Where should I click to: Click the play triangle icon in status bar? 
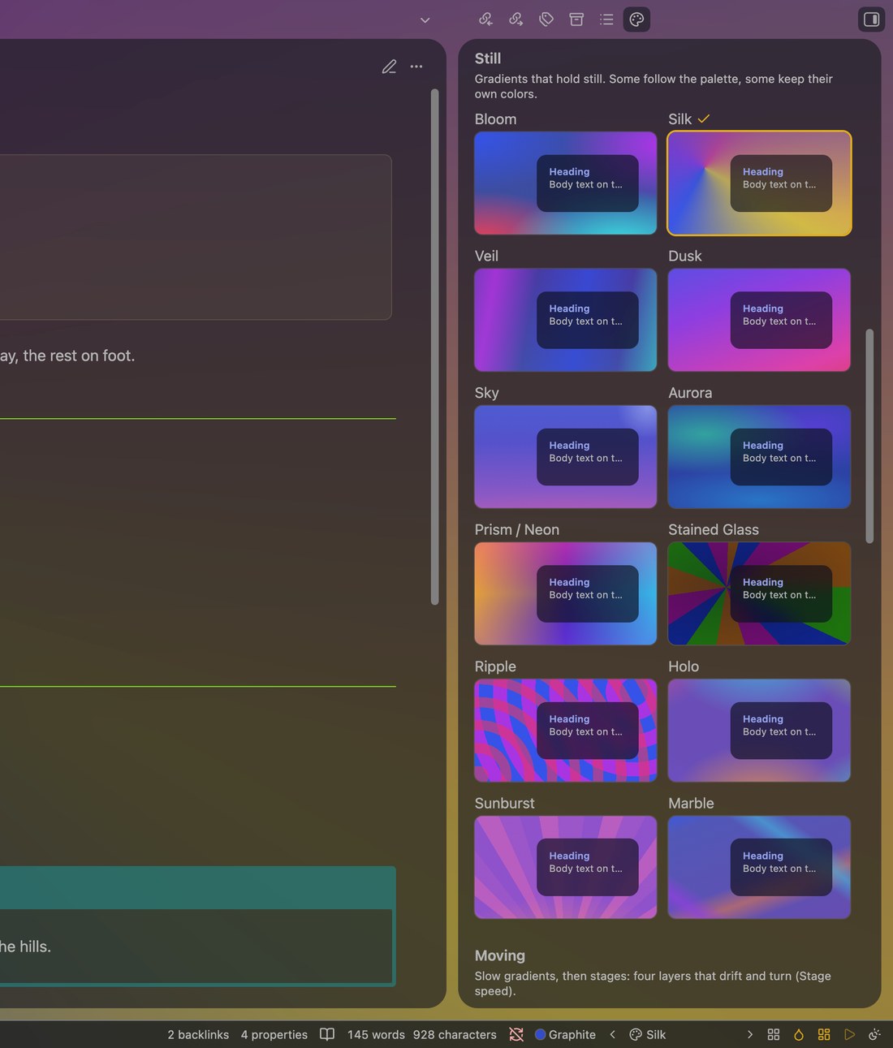coord(849,1034)
